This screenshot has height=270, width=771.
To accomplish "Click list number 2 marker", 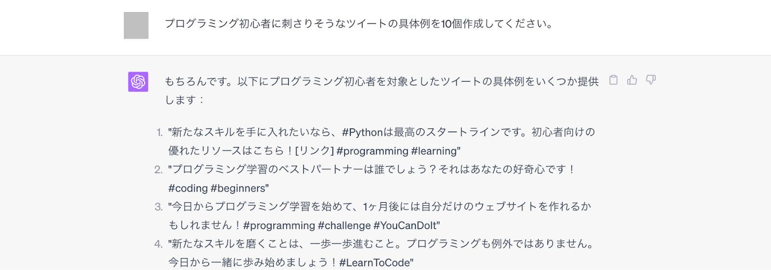I will (159, 170).
